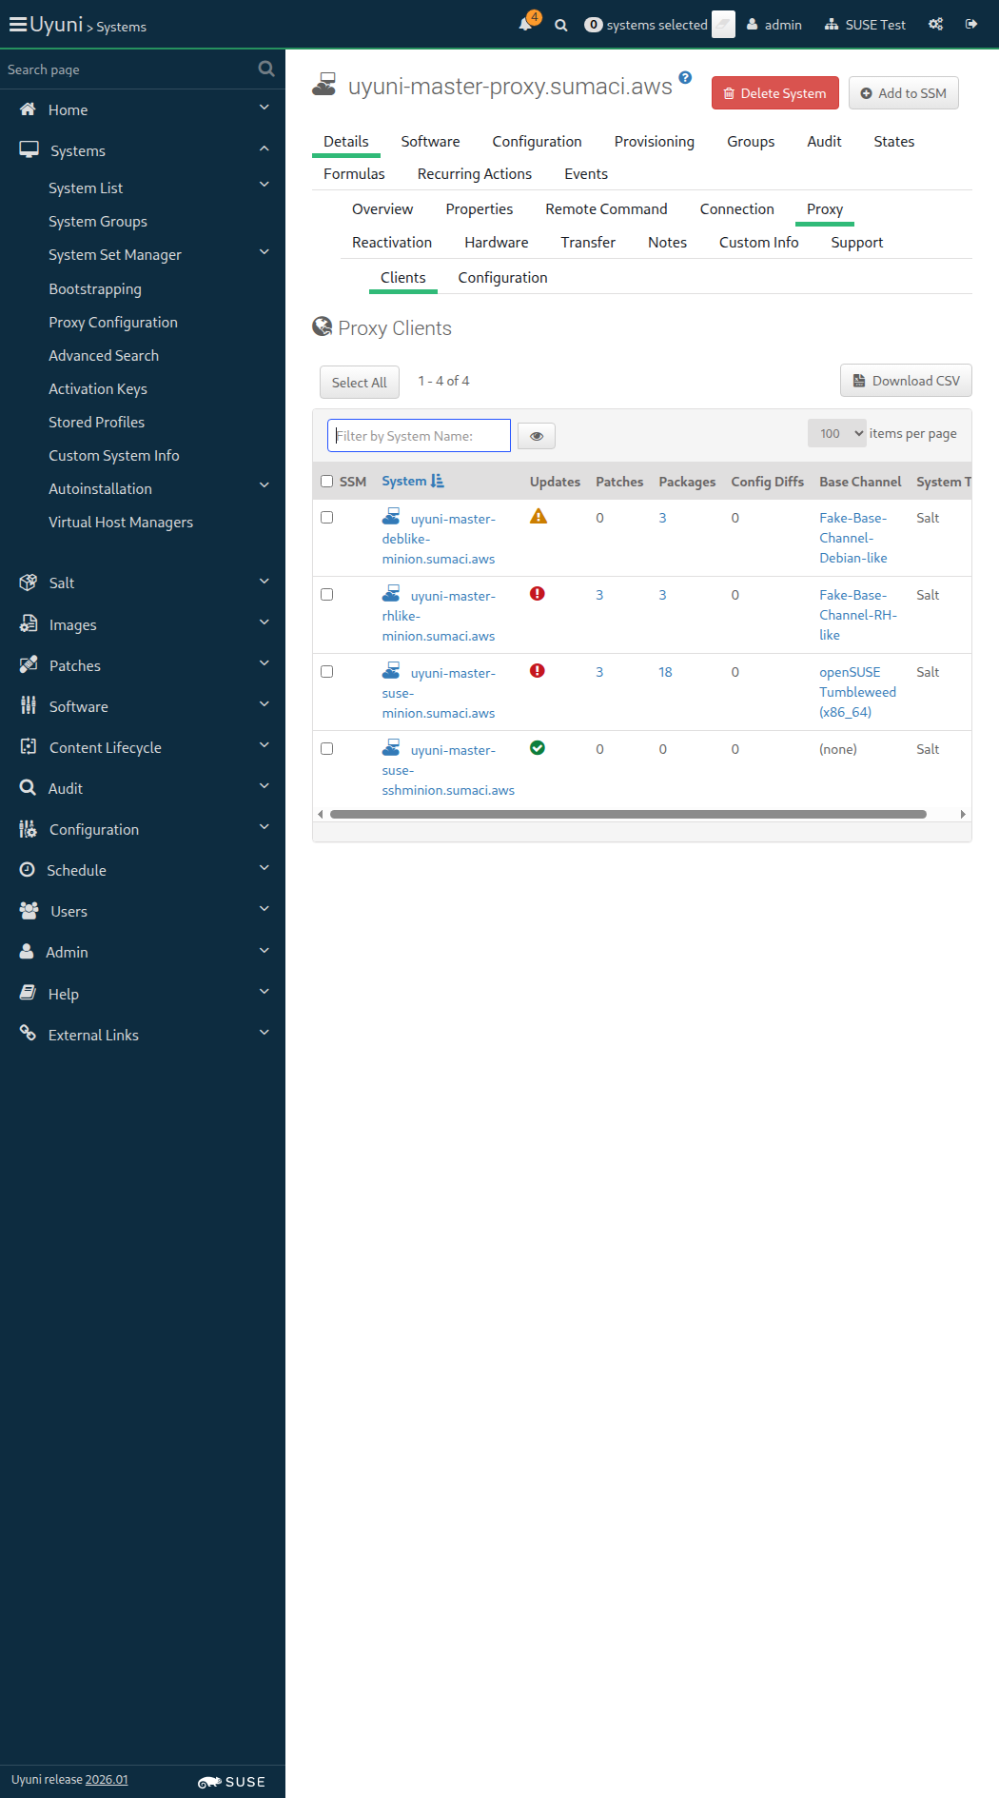The height and width of the screenshot is (1798, 999).
Task: Toggle the SSM header select-all checkbox
Action: click(x=327, y=482)
